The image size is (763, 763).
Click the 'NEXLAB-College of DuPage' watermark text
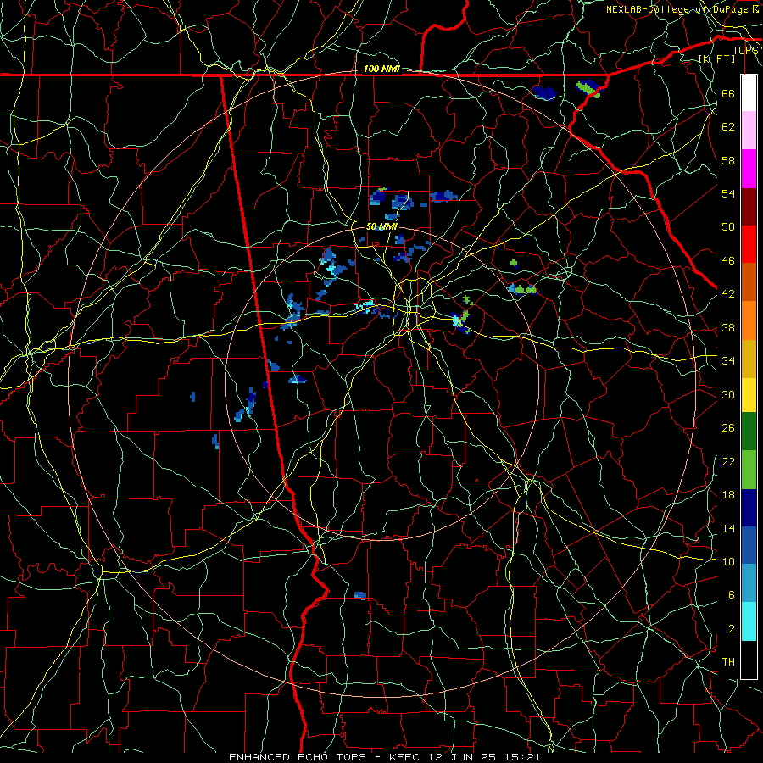click(677, 9)
